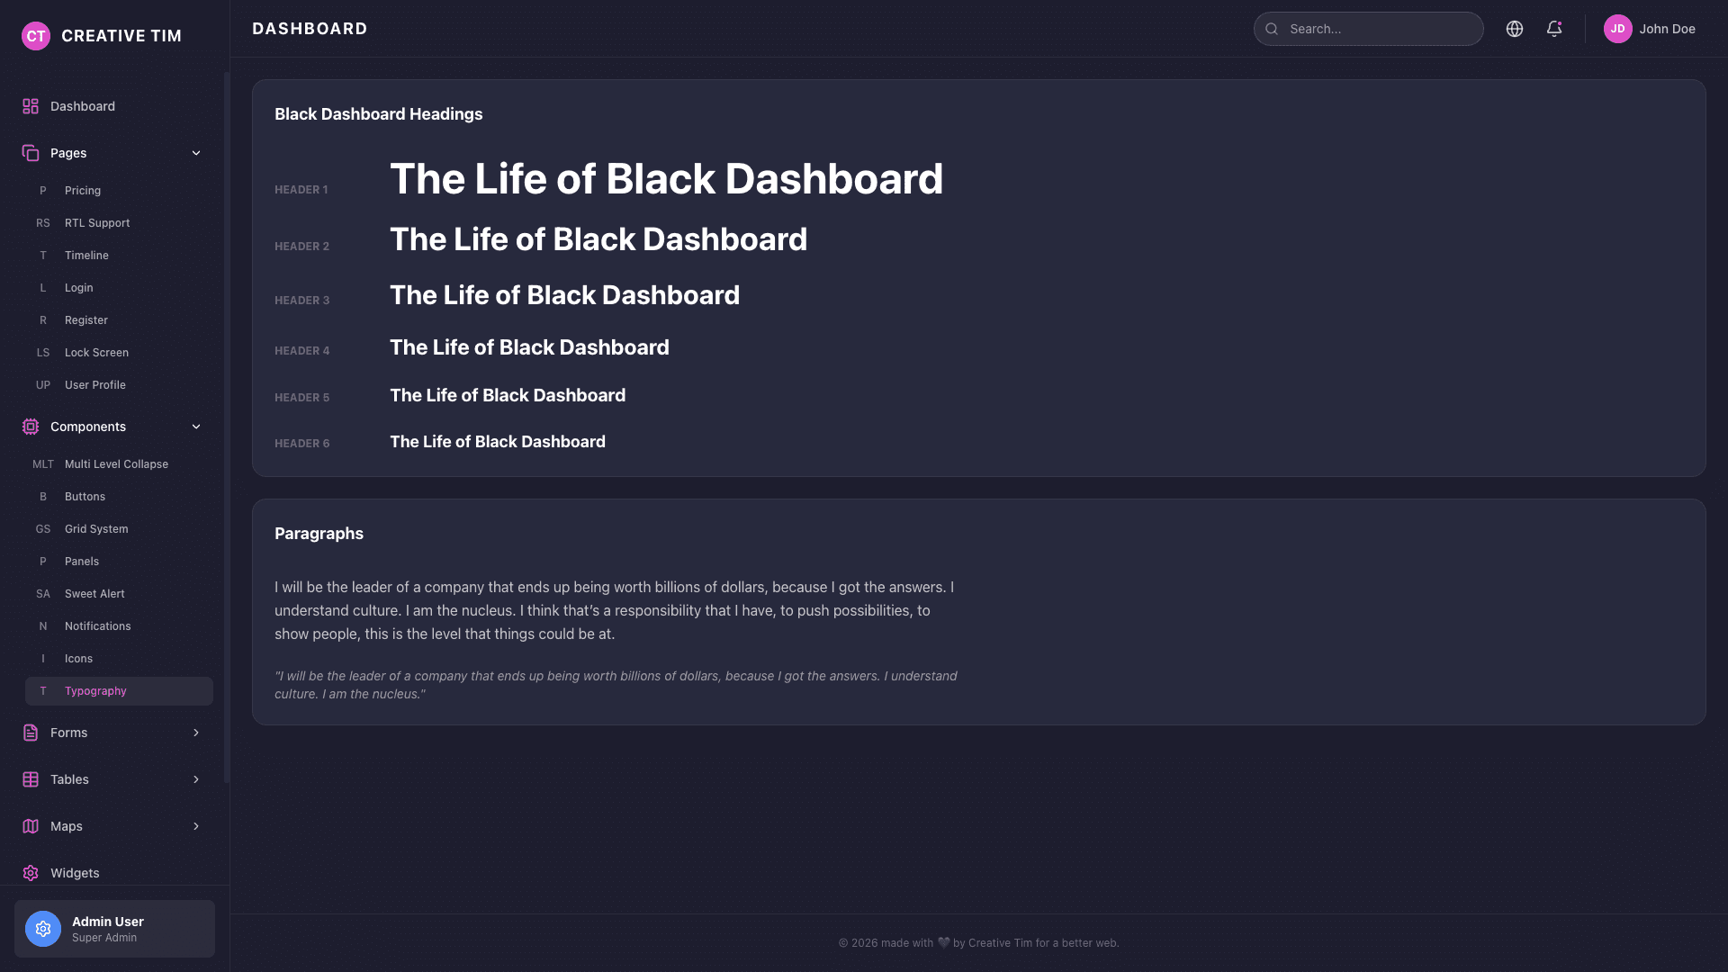Click the Pages copy icon in sidebar
Image resolution: width=1728 pixels, height=972 pixels.
coord(30,152)
